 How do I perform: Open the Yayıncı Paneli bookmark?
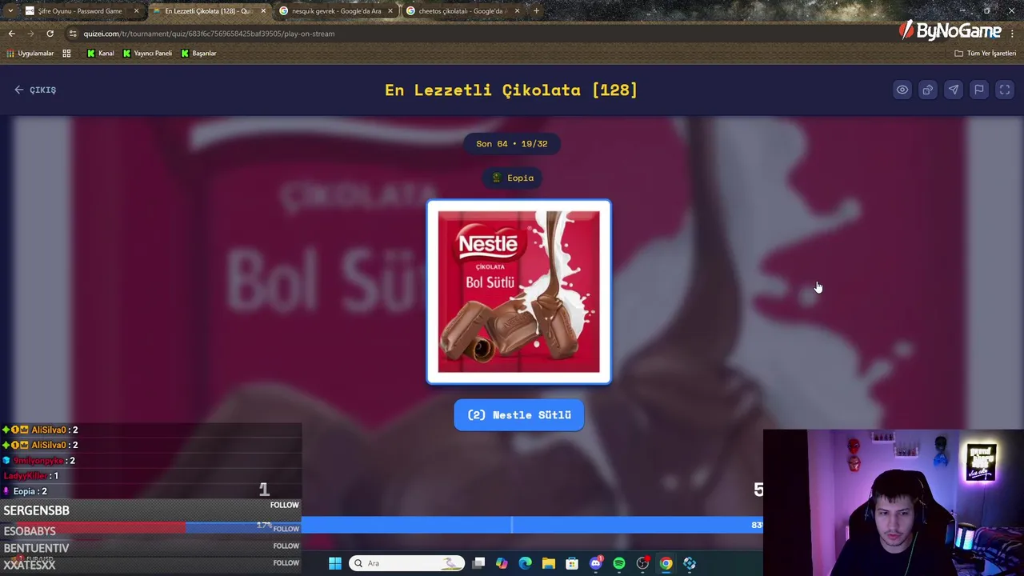(x=147, y=54)
